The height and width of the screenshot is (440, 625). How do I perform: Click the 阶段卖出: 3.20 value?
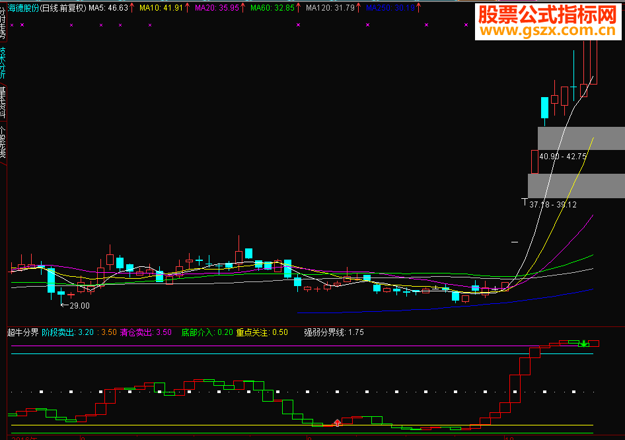[x=68, y=332]
